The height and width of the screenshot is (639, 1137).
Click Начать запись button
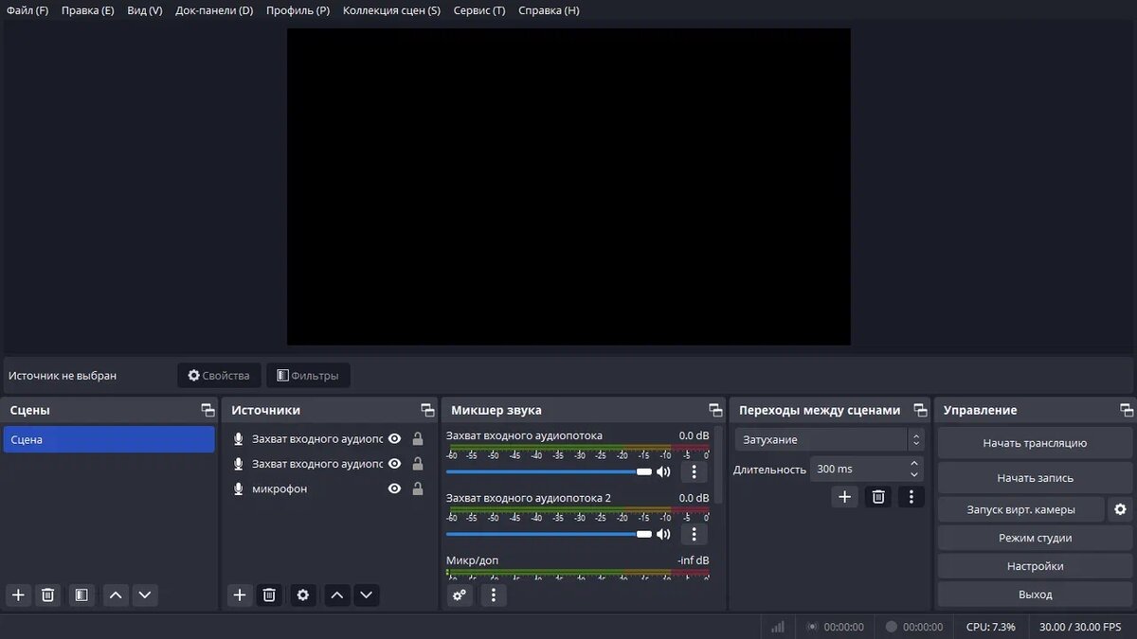(x=1035, y=478)
